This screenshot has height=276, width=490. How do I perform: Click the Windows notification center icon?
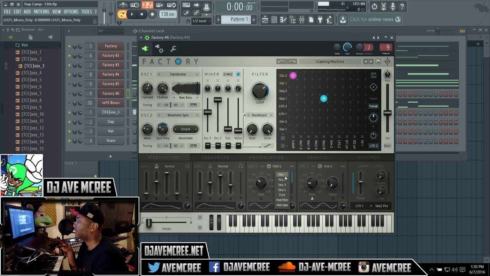(x=462, y=269)
